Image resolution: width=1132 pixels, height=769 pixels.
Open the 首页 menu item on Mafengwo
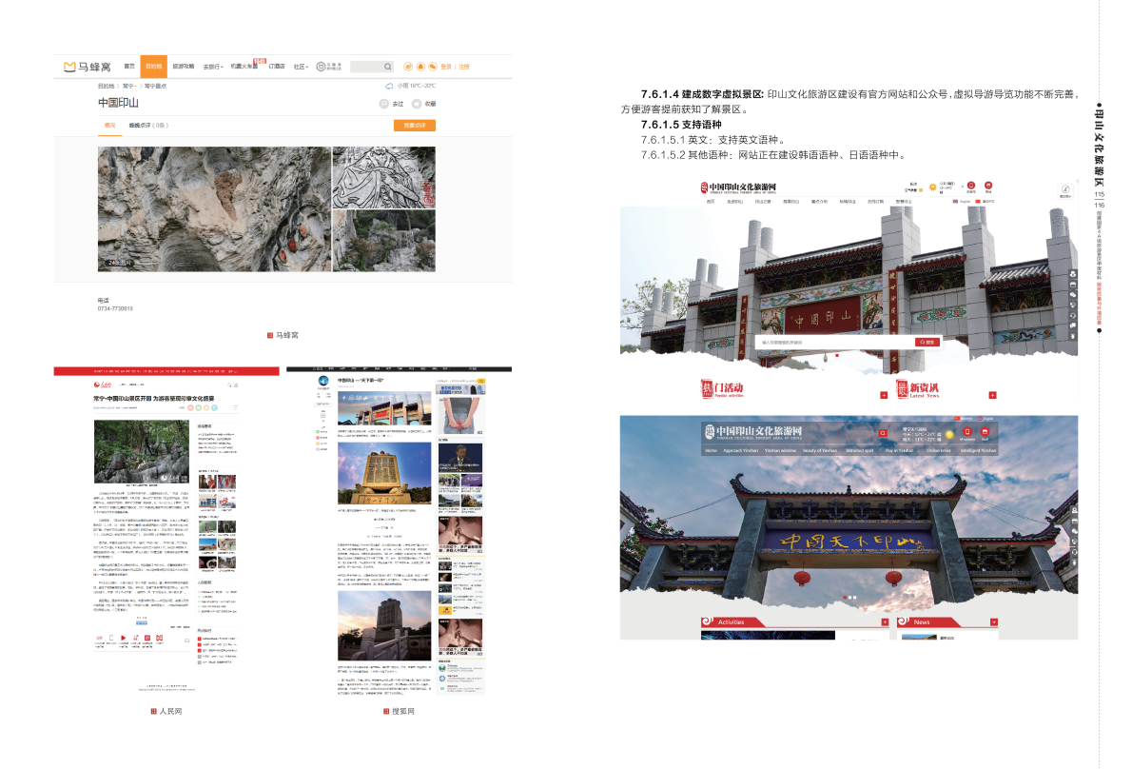(x=129, y=67)
